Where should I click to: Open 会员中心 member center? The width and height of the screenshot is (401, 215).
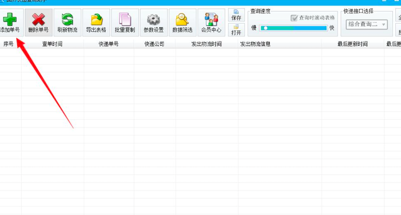point(211,22)
